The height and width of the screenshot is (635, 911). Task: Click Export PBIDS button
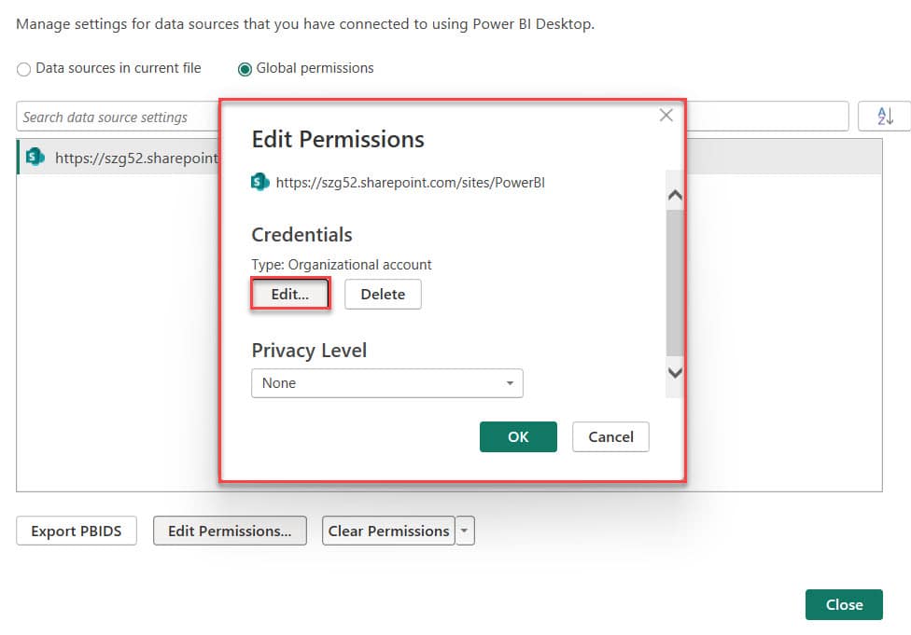[77, 531]
